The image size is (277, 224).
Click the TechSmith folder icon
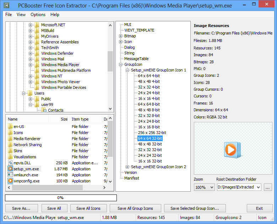37,48
